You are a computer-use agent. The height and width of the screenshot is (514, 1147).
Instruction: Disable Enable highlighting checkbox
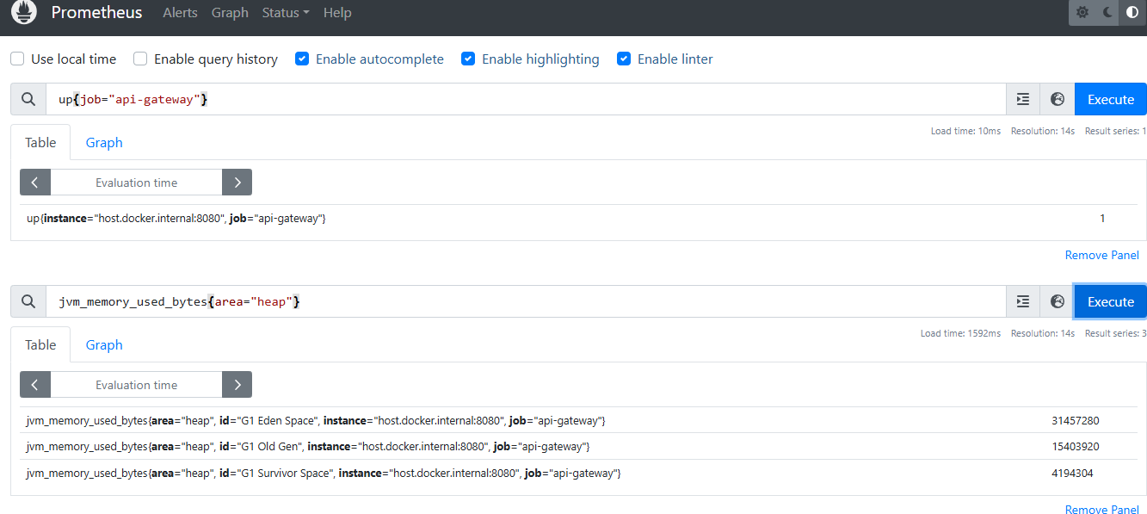(x=468, y=59)
